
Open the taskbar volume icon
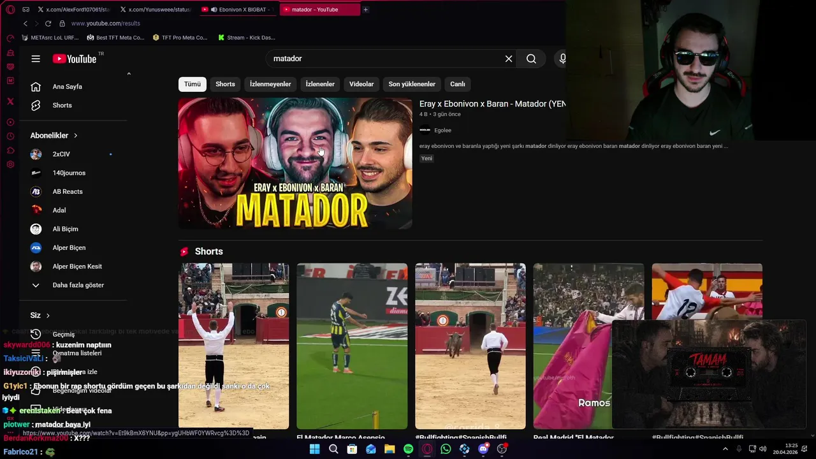763,449
